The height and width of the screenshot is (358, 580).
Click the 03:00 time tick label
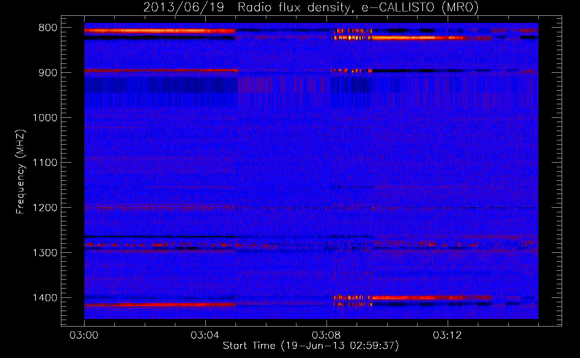tap(84, 335)
